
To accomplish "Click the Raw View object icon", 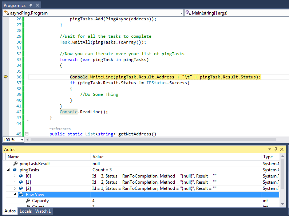I will click(x=21, y=194).
